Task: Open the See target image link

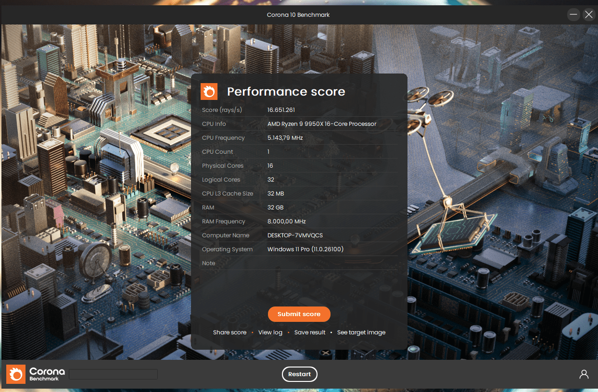Action: click(x=361, y=332)
